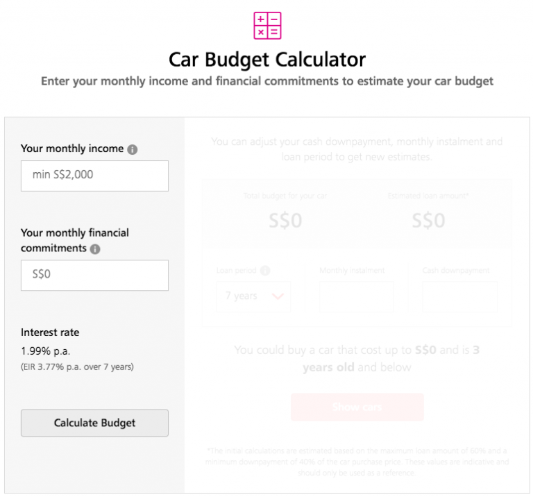
Task: Click info icon beside financial commitments label
Action: pos(95,248)
